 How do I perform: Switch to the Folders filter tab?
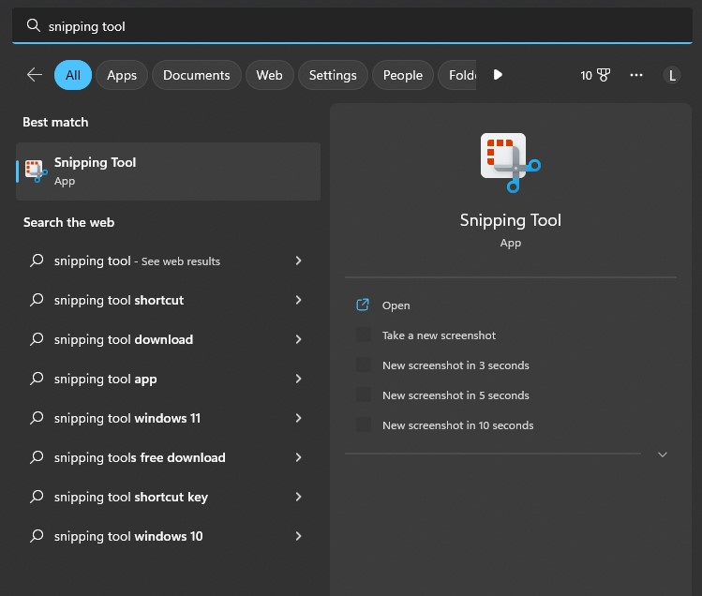click(457, 75)
